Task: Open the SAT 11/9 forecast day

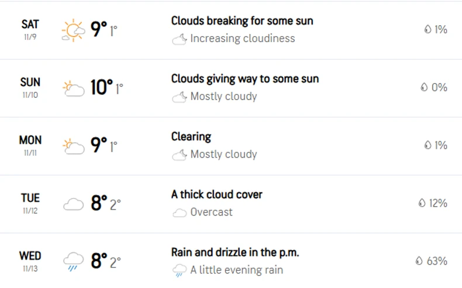Action: click(30, 29)
